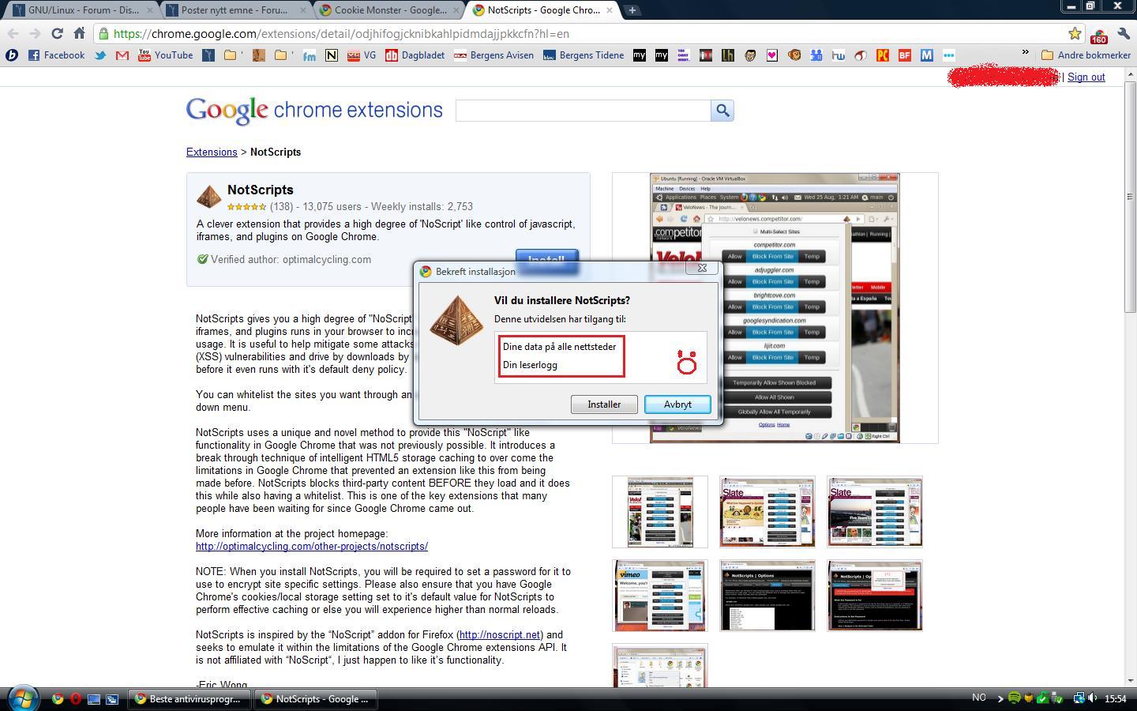The image size is (1137, 711).
Task: Reload the page with the refresh icon
Action: (x=57, y=34)
